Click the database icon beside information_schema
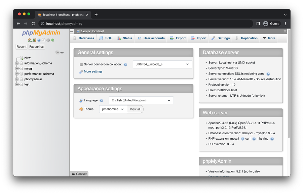304x194 pixels. click(22, 63)
